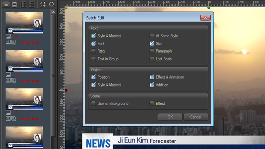The width and height of the screenshot is (265, 149).
Task: Select the fourth scene thumbnail at bottom
Action: click(24, 137)
